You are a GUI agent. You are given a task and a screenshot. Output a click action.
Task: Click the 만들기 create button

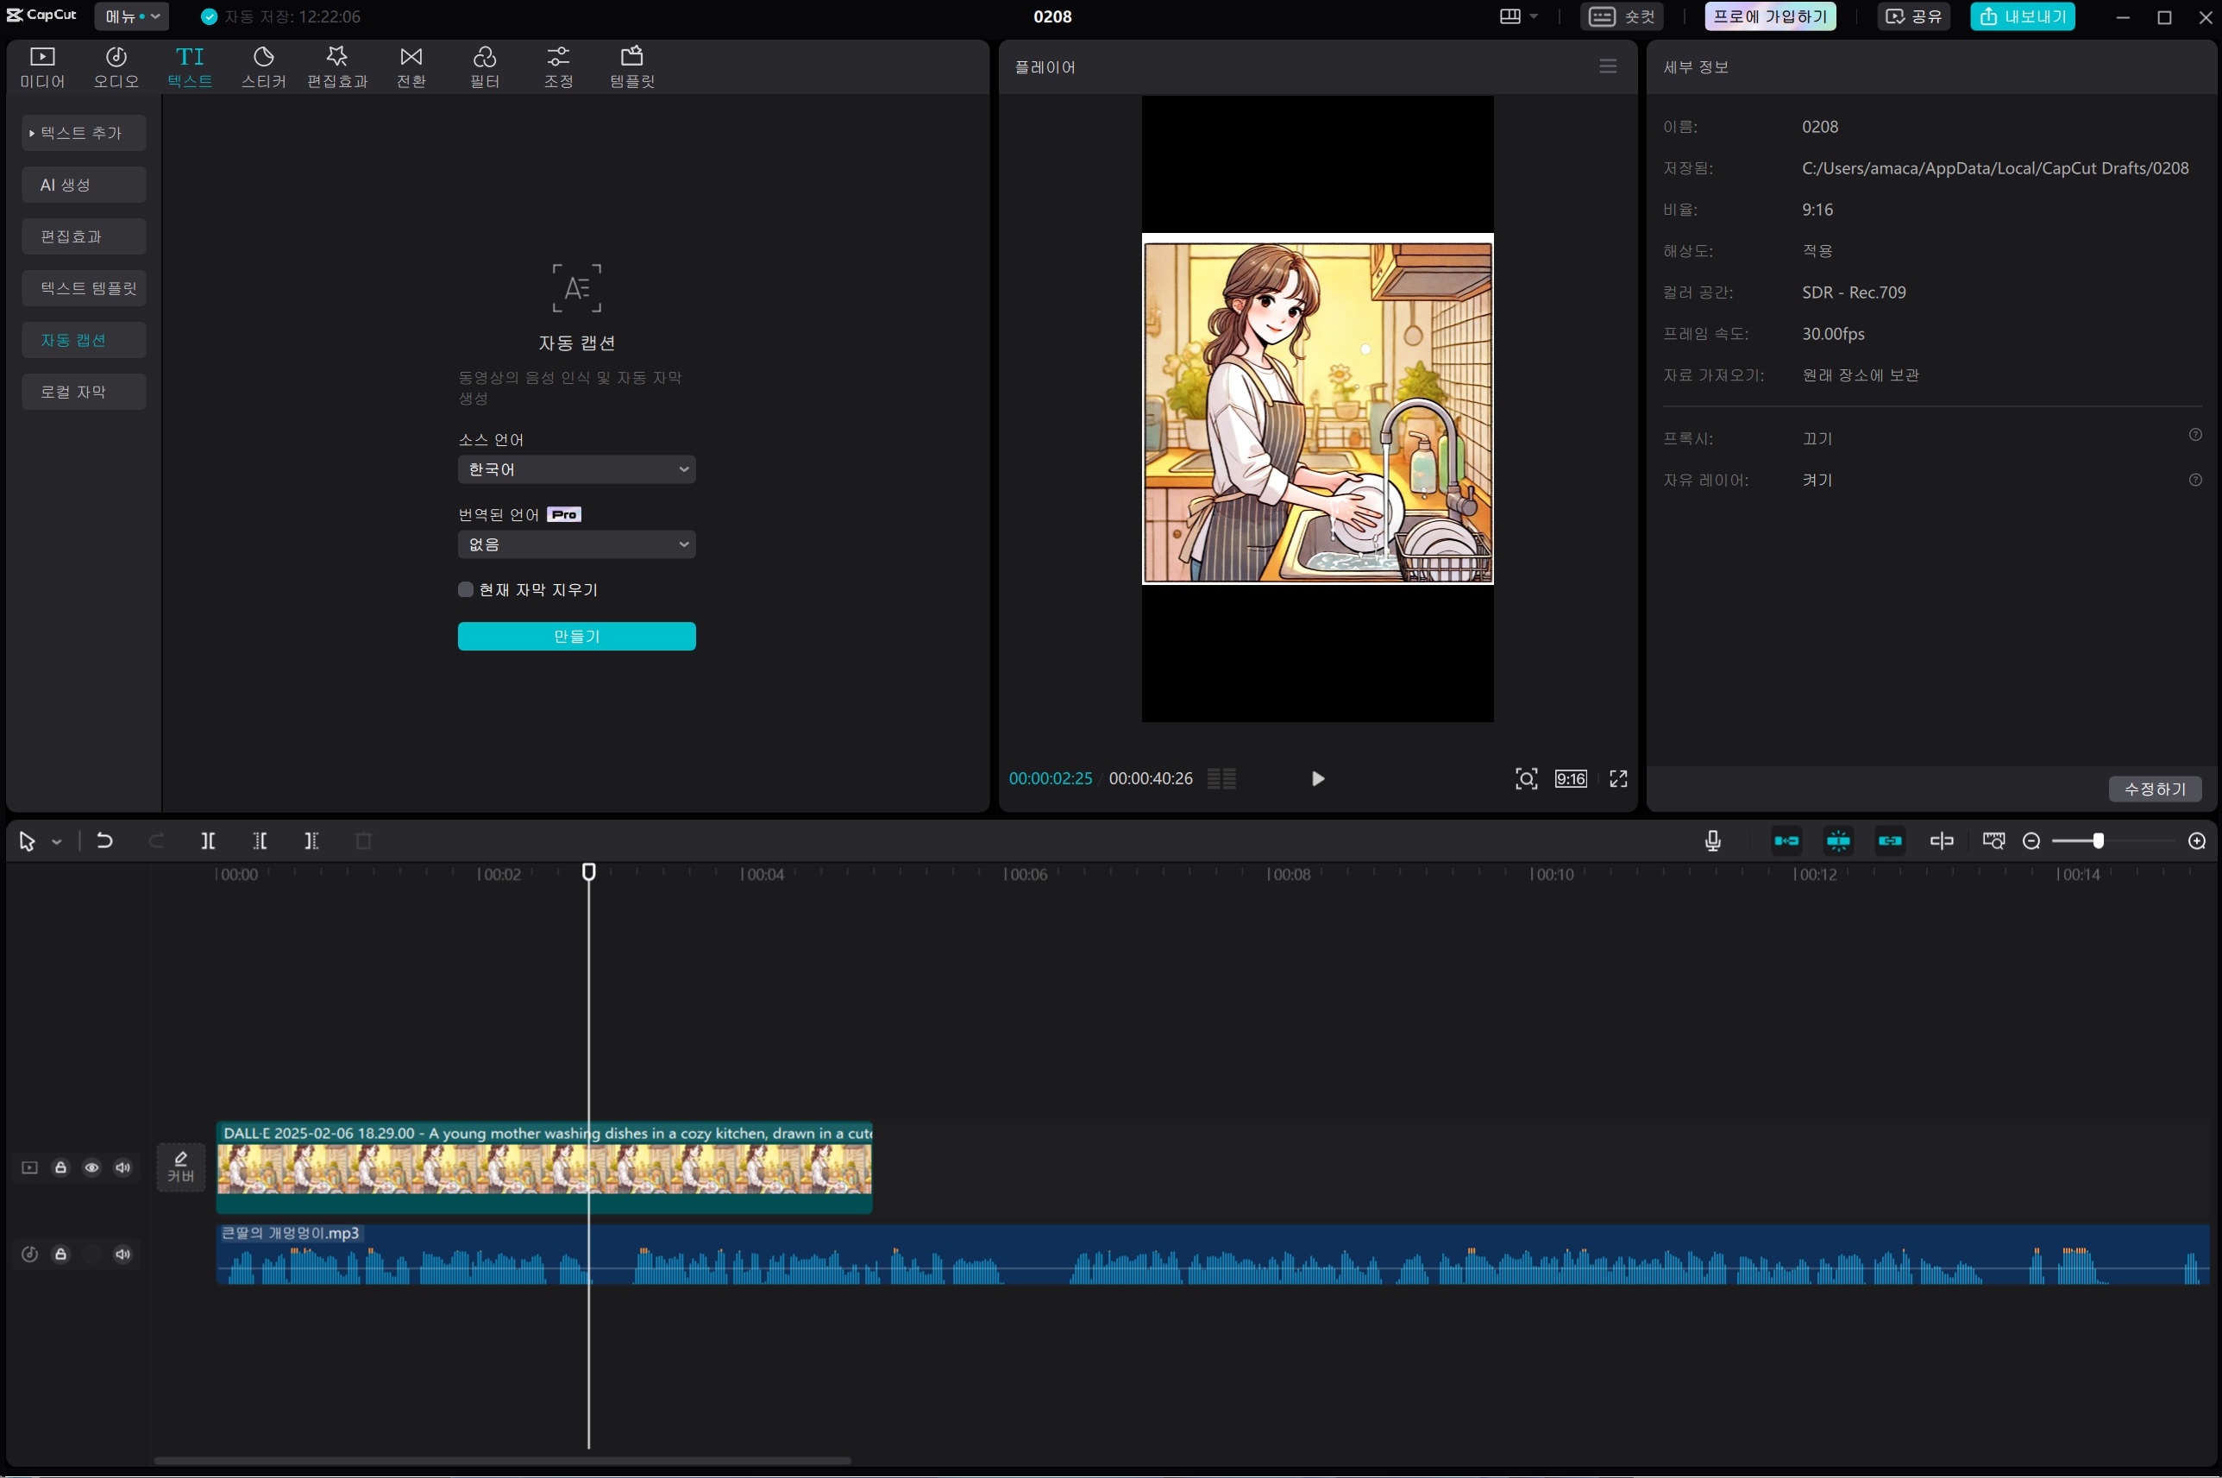pyautogui.click(x=577, y=636)
